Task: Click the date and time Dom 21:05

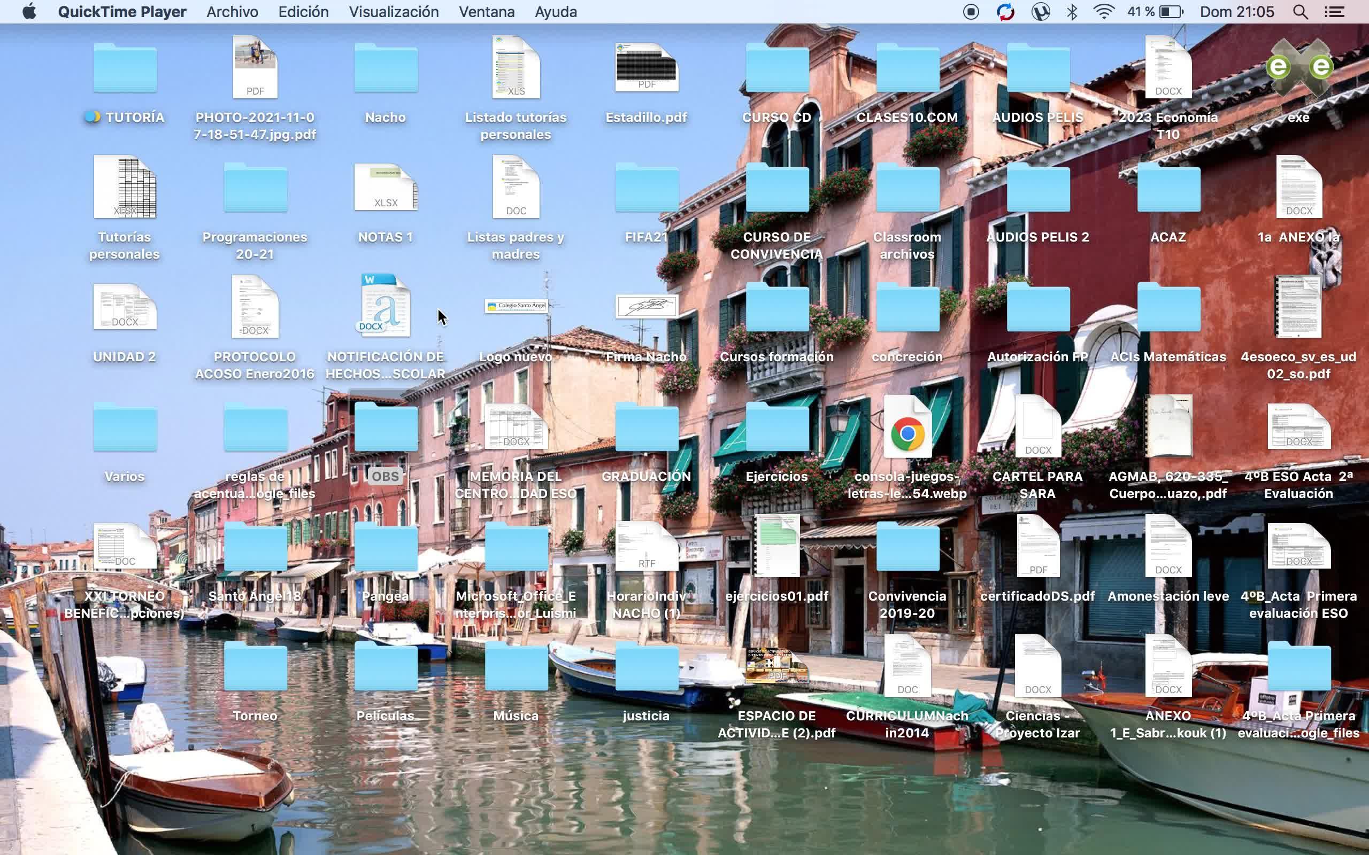Action: point(1237,12)
